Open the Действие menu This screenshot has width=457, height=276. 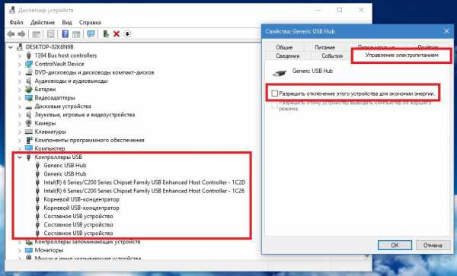point(43,22)
